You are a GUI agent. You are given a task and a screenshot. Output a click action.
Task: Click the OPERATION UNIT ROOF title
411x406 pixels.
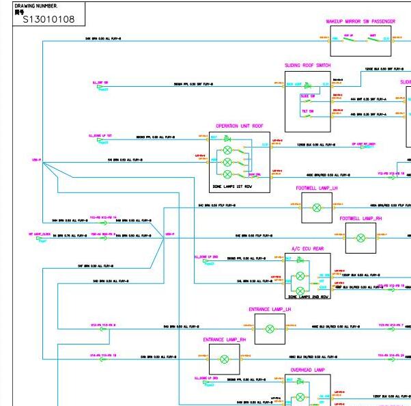[240, 126]
